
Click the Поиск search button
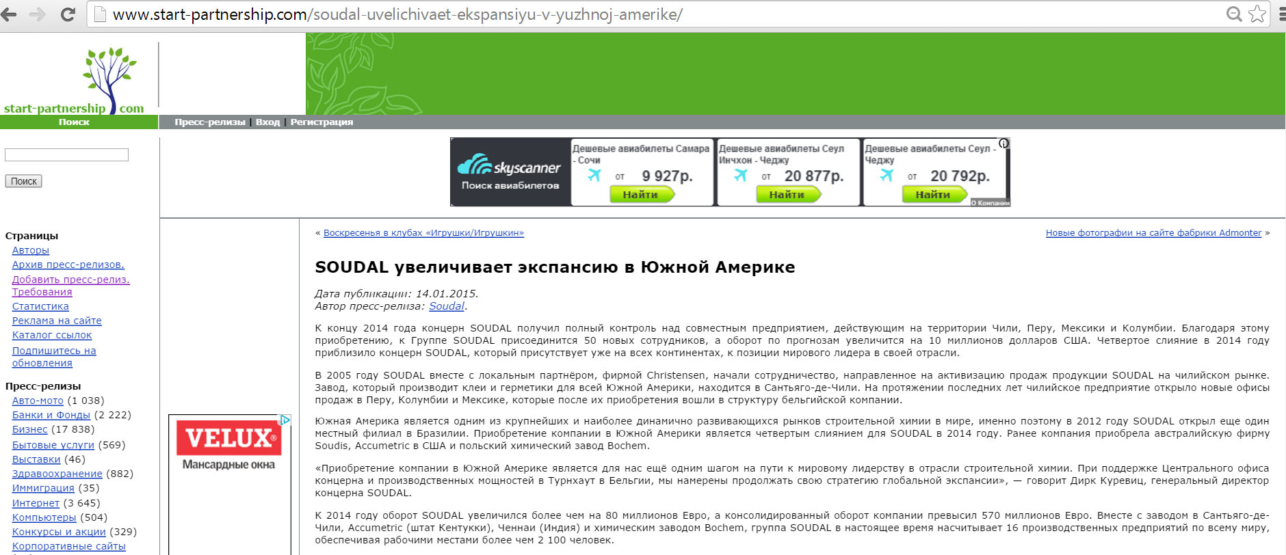[24, 181]
